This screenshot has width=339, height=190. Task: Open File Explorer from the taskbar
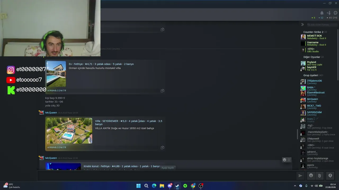(162, 186)
